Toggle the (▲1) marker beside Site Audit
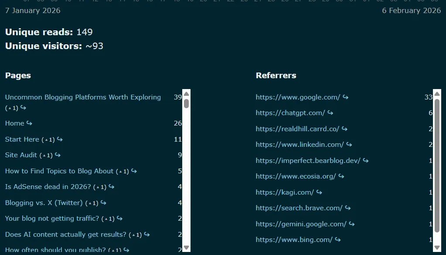The image size is (446, 255). click(47, 156)
